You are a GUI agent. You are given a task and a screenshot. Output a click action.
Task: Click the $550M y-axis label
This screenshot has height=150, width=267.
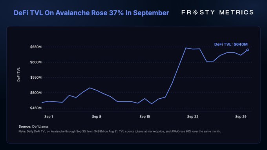tap(36, 78)
